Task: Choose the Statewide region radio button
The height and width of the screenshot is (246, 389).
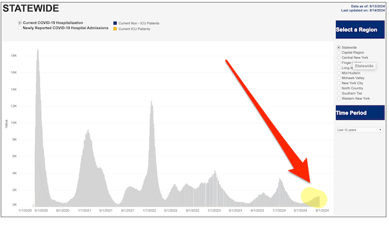Action: pyautogui.click(x=338, y=47)
